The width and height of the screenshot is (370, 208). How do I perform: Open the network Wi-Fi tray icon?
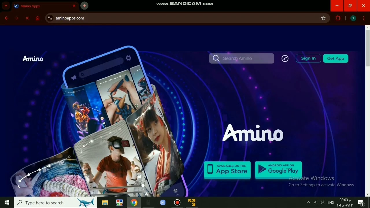pyautogui.click(x=315, y=203)
